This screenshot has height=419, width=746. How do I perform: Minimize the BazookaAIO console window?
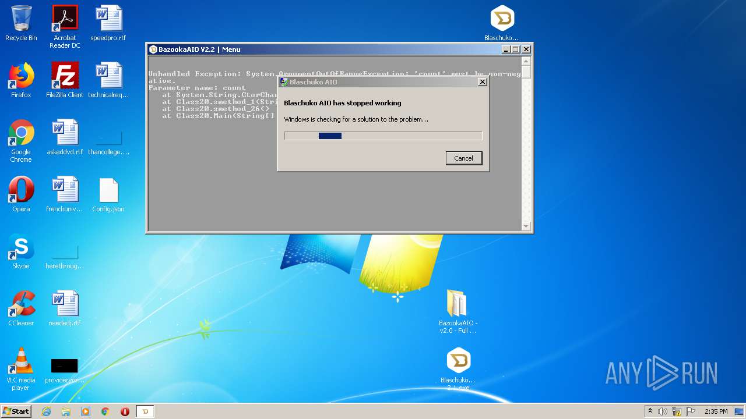point(505,49)
